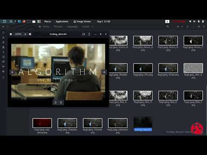The image size is (207, 155).
Task: Click the Pictures breadcrumb in the path bar
Action: coord(58,27)
